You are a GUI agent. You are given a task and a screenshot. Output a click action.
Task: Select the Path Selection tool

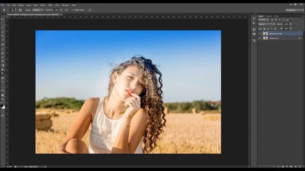tap(2, 86)
